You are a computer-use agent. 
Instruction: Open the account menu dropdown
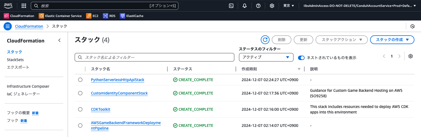pyautogui.click(x=360, y=6)
